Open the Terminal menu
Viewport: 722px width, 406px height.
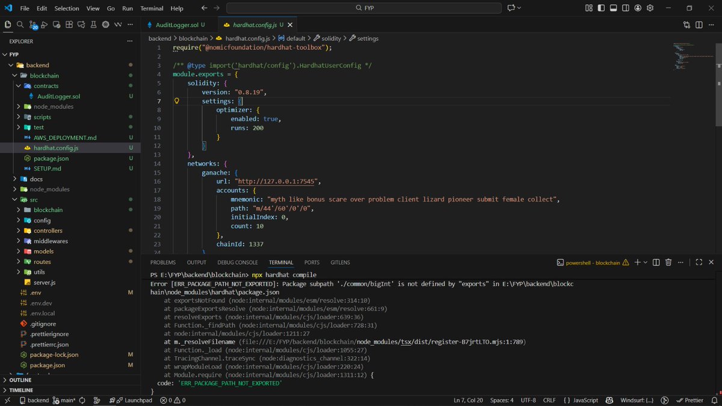[152, 8]
